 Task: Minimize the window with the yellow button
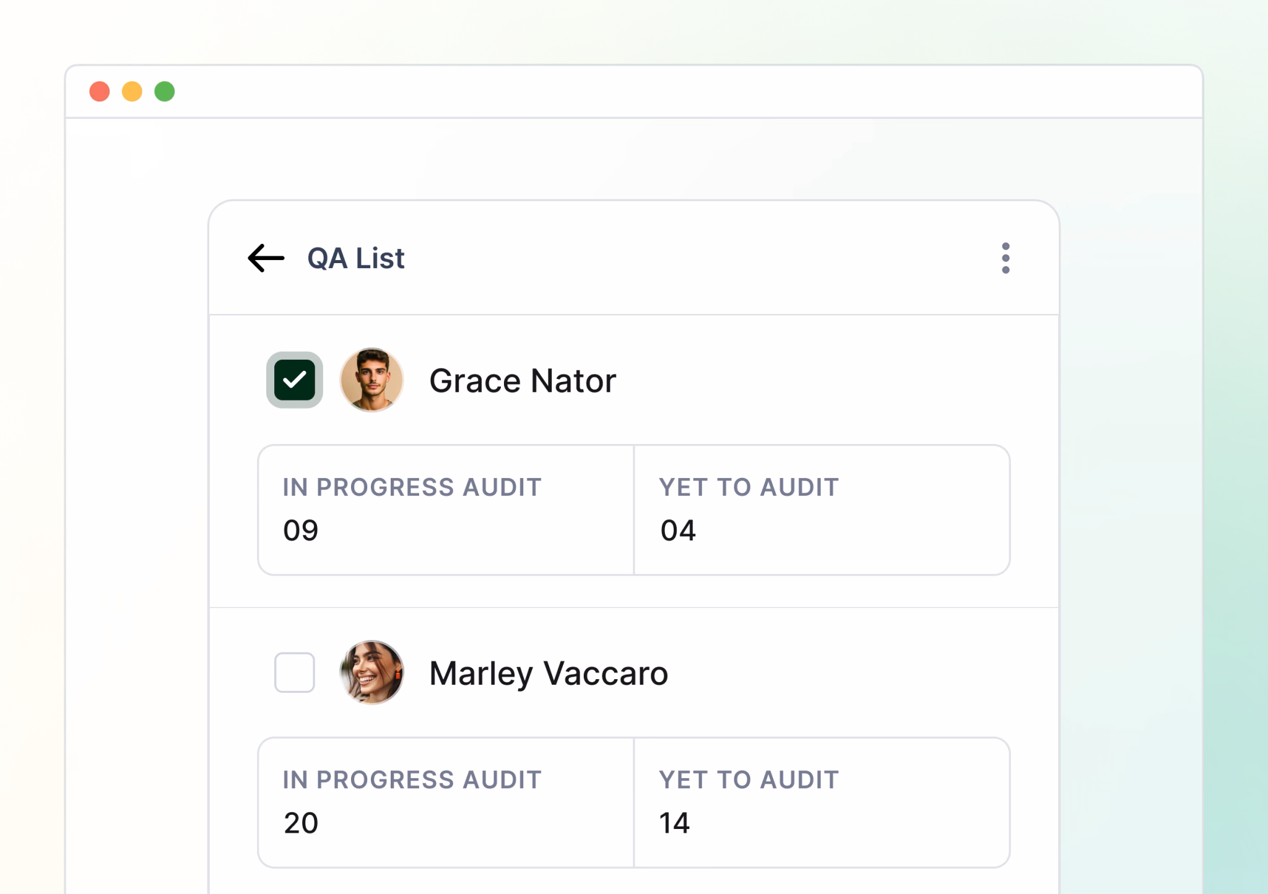(x=132, y=92)
